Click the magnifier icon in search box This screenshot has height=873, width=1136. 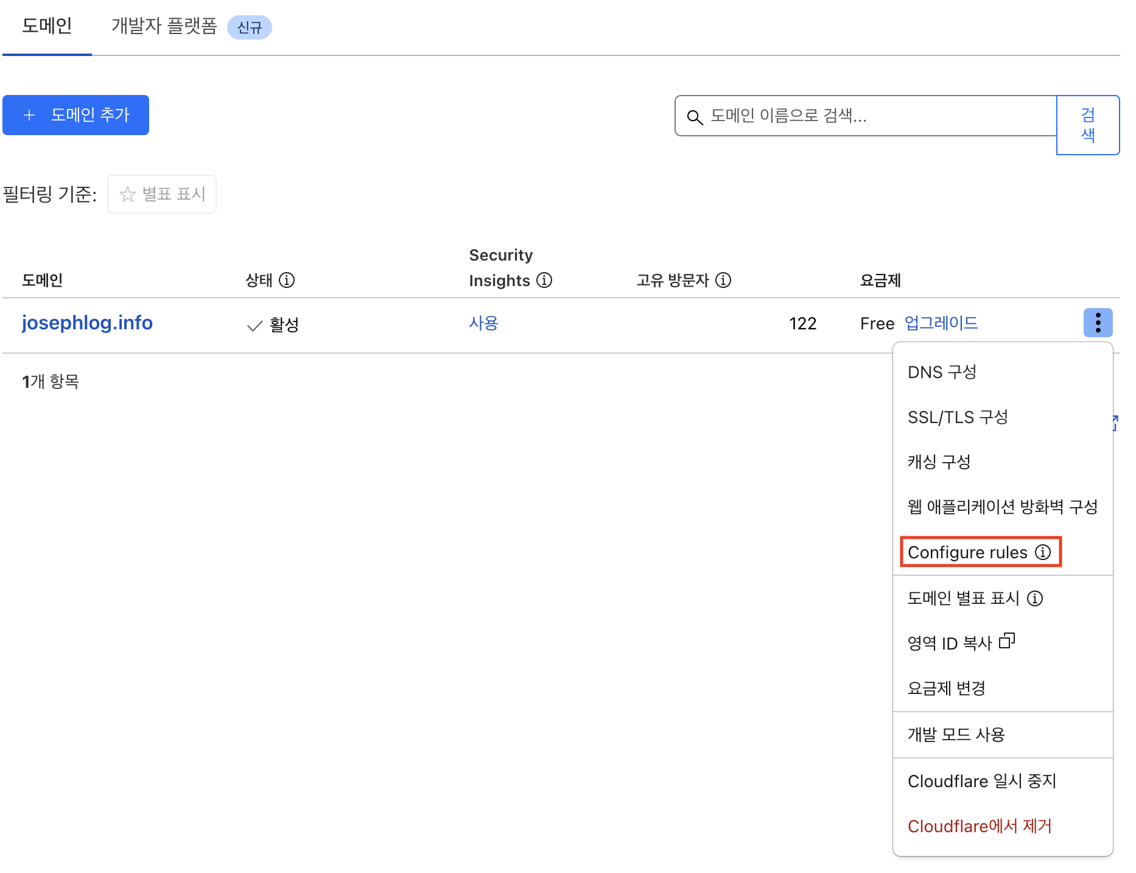[695, 117]
